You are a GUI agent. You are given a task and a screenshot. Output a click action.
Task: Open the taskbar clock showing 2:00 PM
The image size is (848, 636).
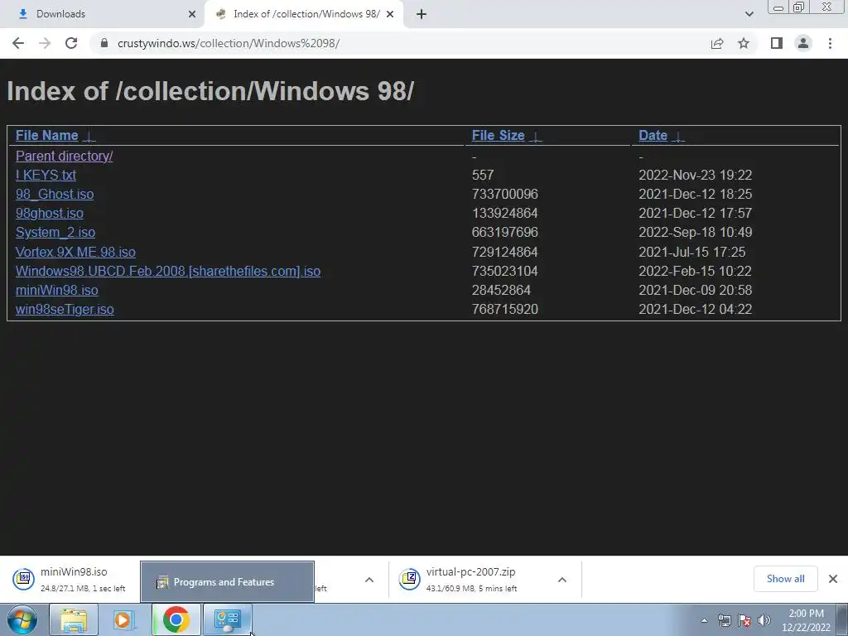tap(806, 620)
